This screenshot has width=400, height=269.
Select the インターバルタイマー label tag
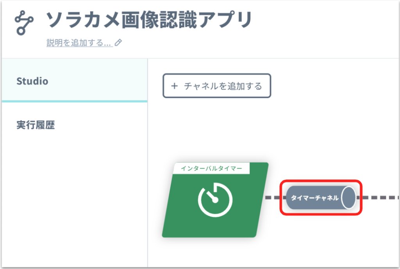[211, 168]
